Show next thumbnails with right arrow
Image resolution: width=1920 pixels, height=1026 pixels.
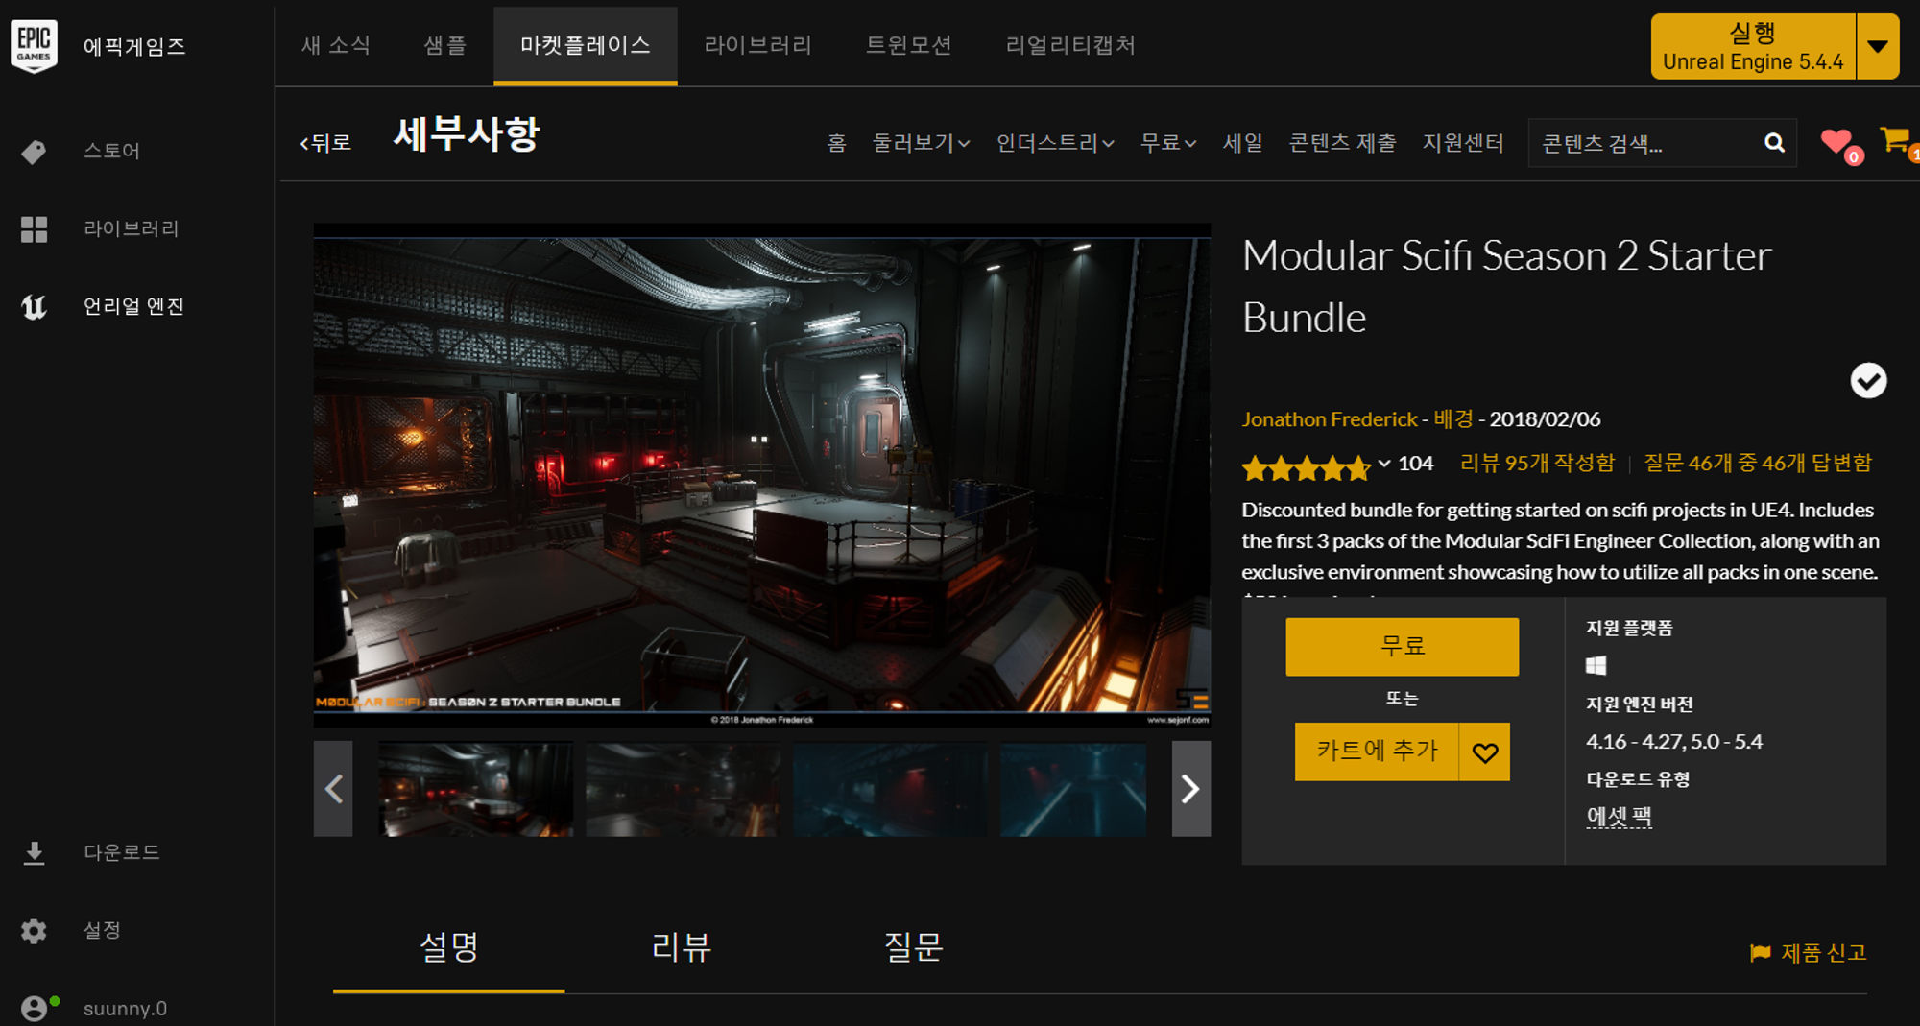click(1190, 789)
